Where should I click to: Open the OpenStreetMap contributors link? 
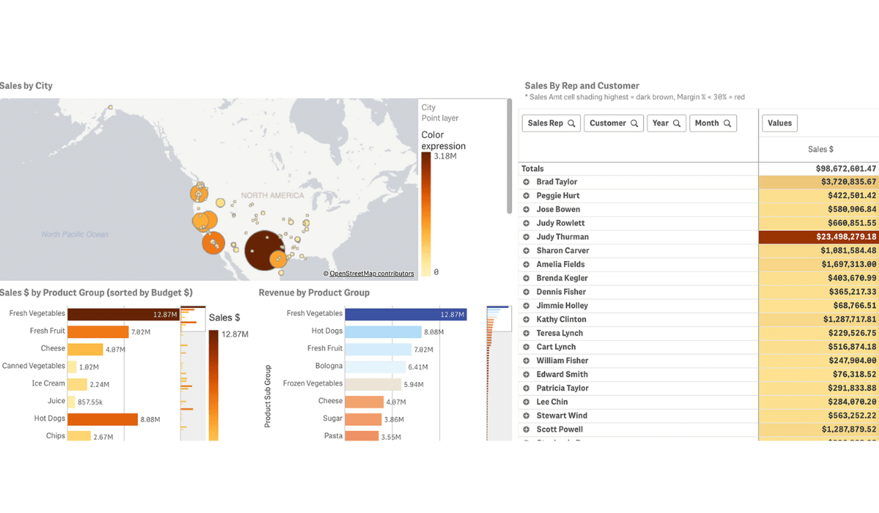coord(371,274)
